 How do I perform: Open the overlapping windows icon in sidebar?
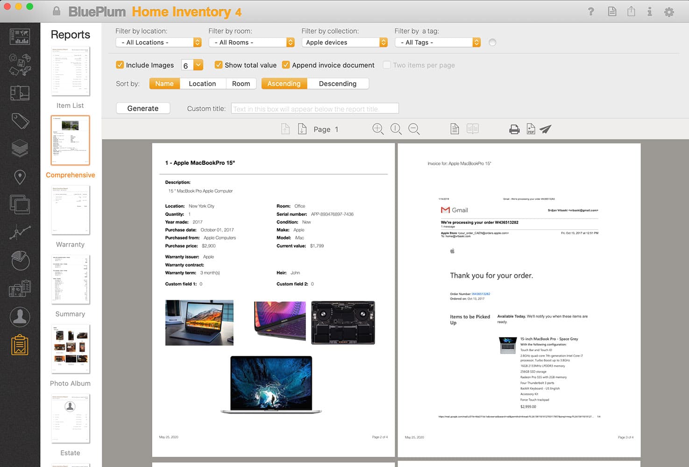tap(20, 205)
